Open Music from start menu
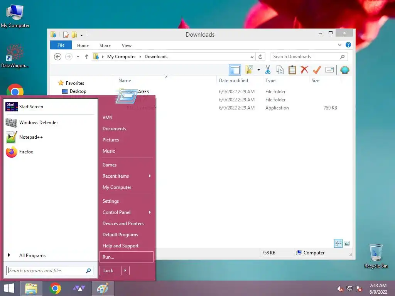Screen dimensions: 395x296 click(x=126, y=151)
